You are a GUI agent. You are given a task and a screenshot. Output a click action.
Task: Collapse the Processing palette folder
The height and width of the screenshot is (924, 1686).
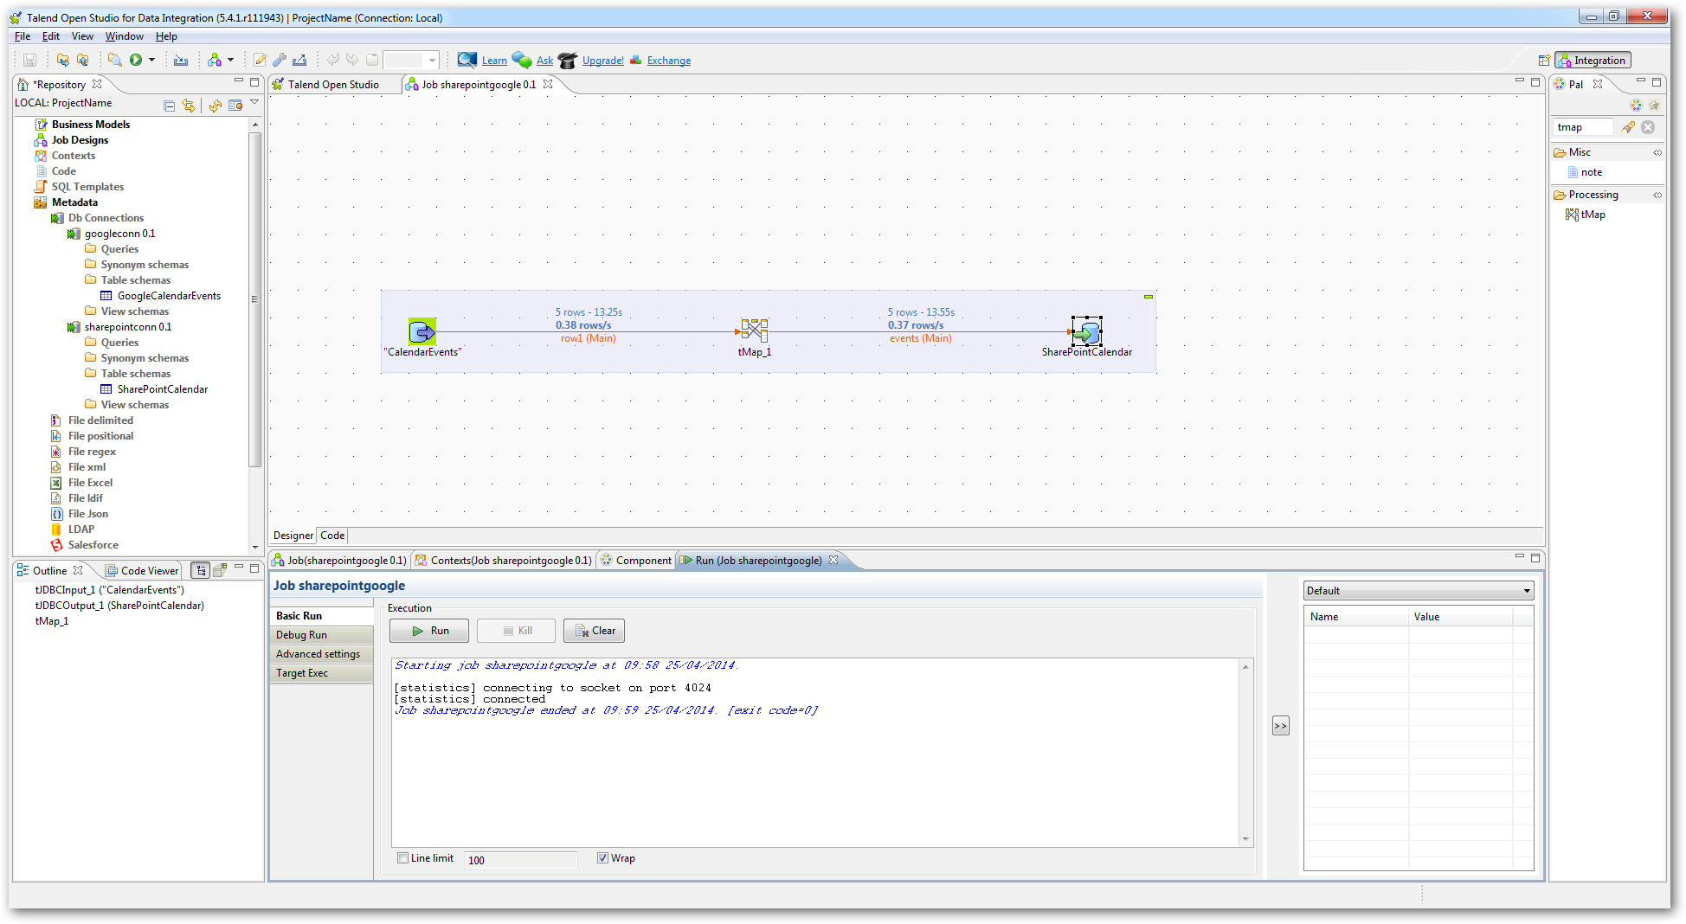coord(1593,195)
